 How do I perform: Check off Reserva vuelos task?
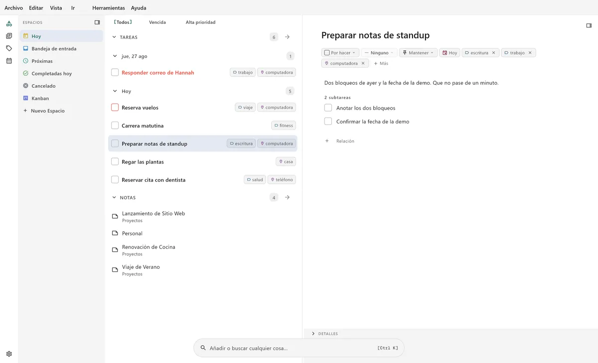pos(115,108)
